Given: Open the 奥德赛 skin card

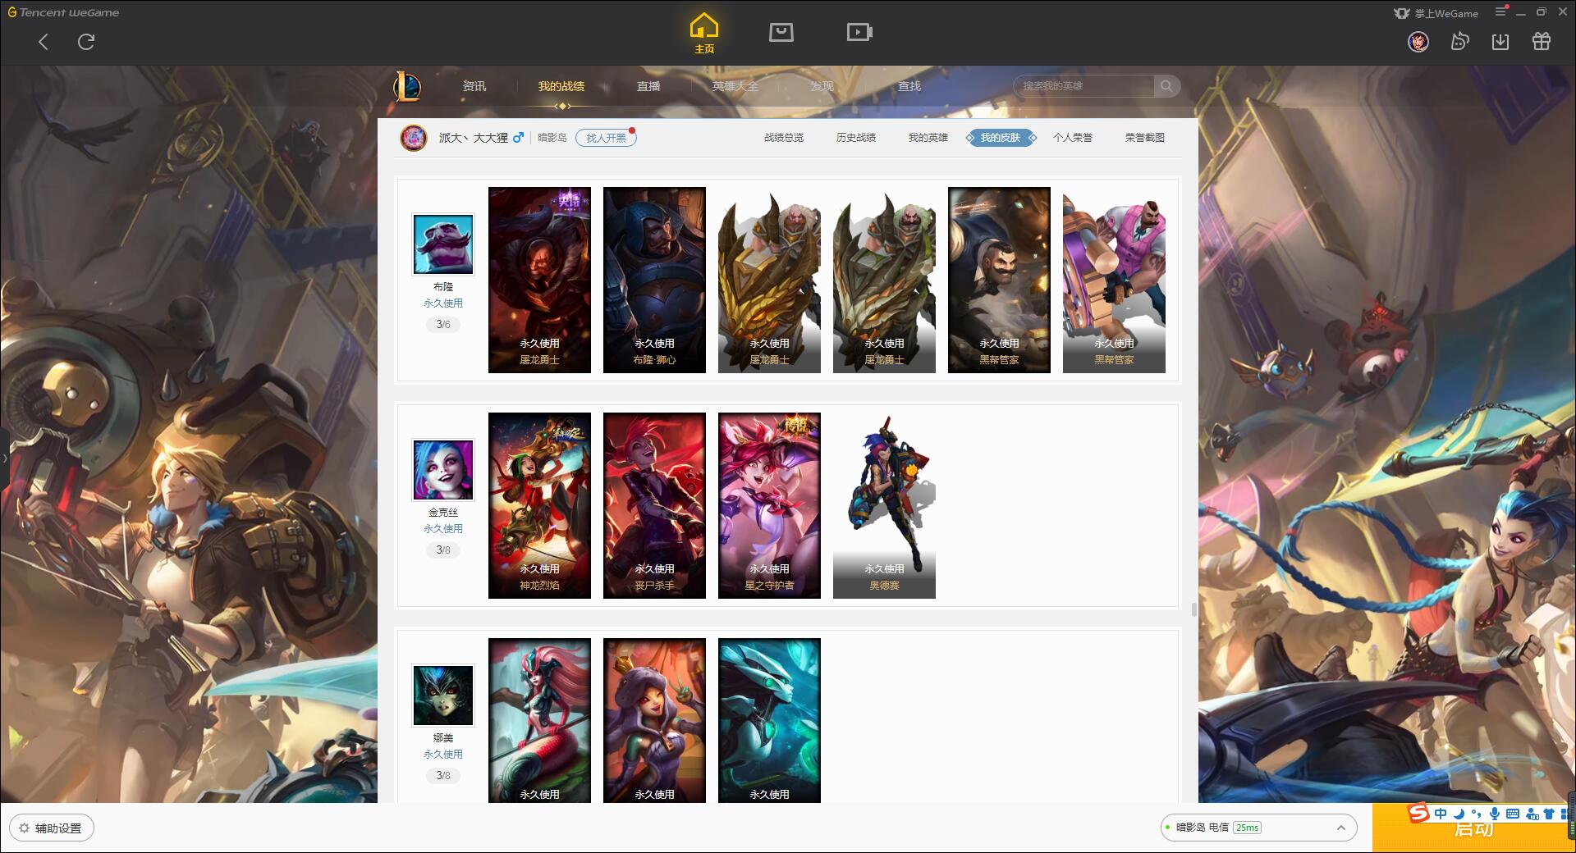Looking at the screenshot, I should click(884, 505).
